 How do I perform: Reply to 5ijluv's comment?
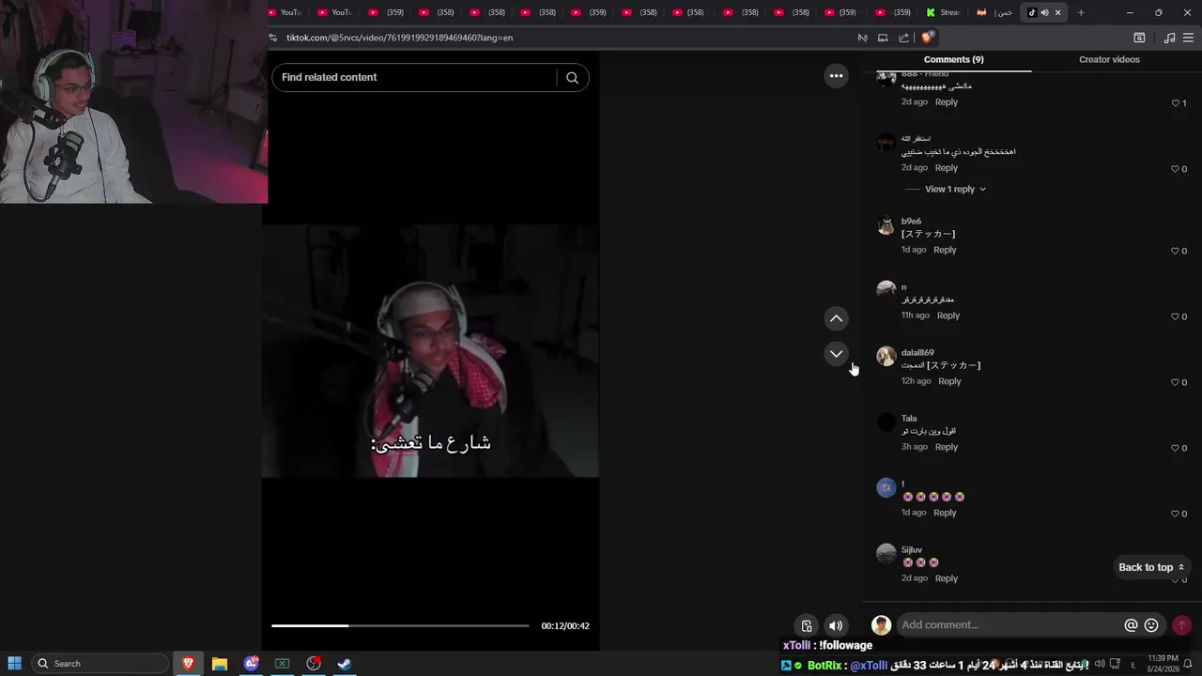click(947, 578)
